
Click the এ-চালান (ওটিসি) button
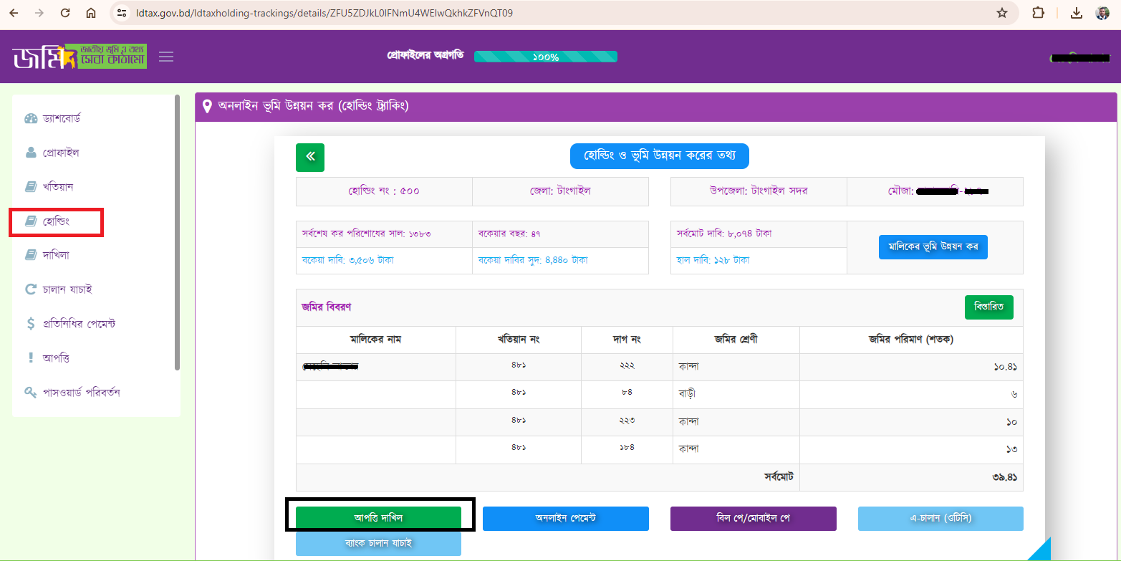[940, 517]
